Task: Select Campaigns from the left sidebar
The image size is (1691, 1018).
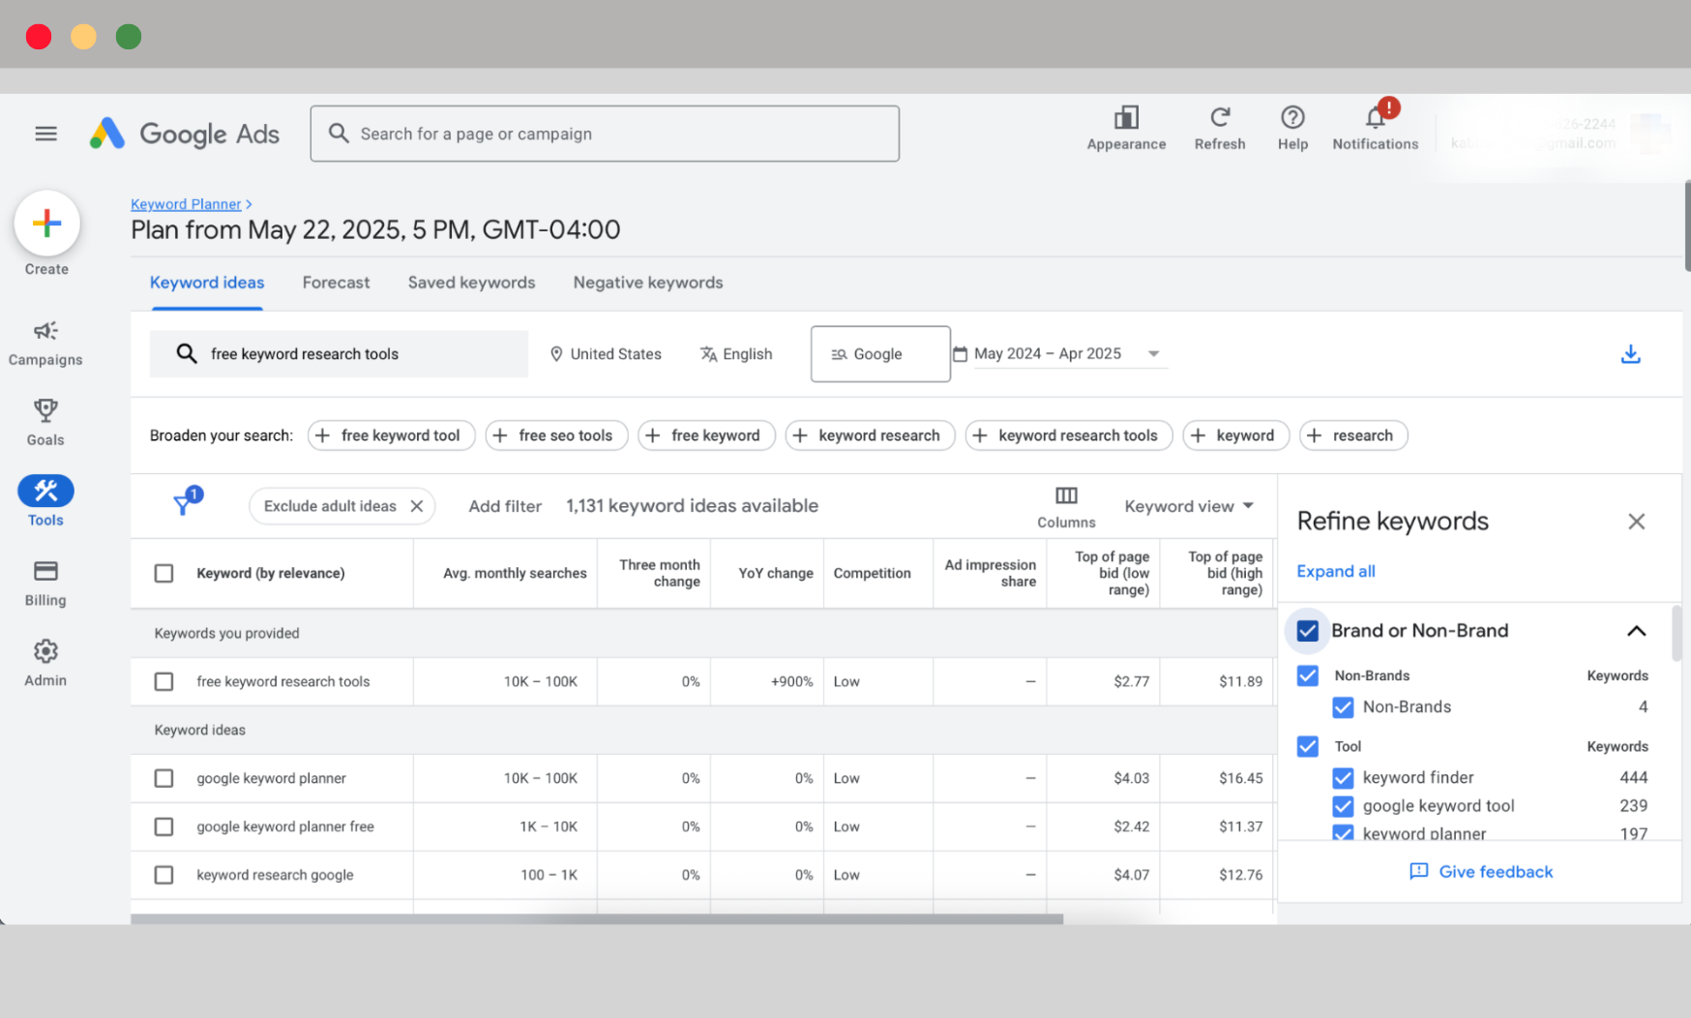Action: (45, 343)
